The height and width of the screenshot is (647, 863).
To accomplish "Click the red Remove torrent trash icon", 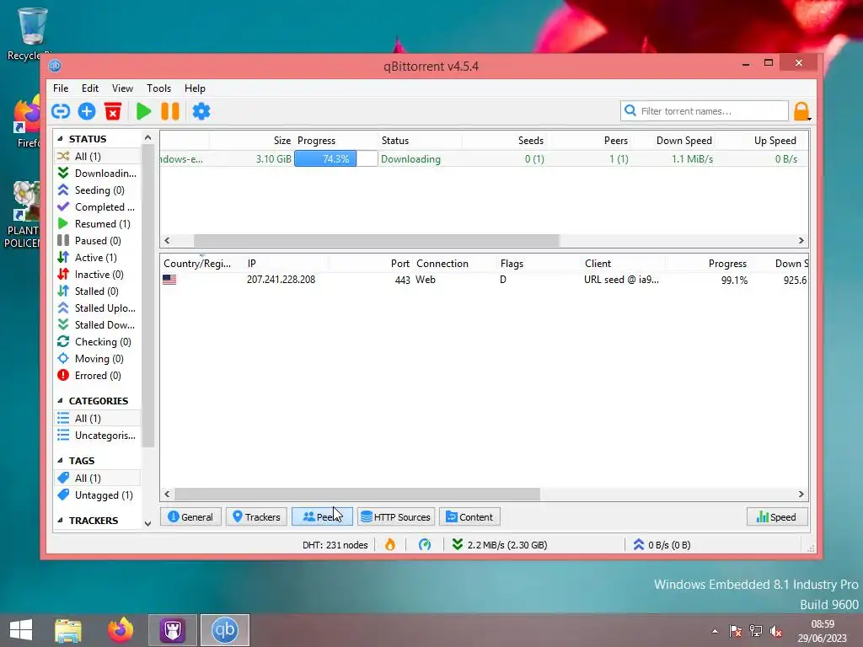I will tap(113, 112).
